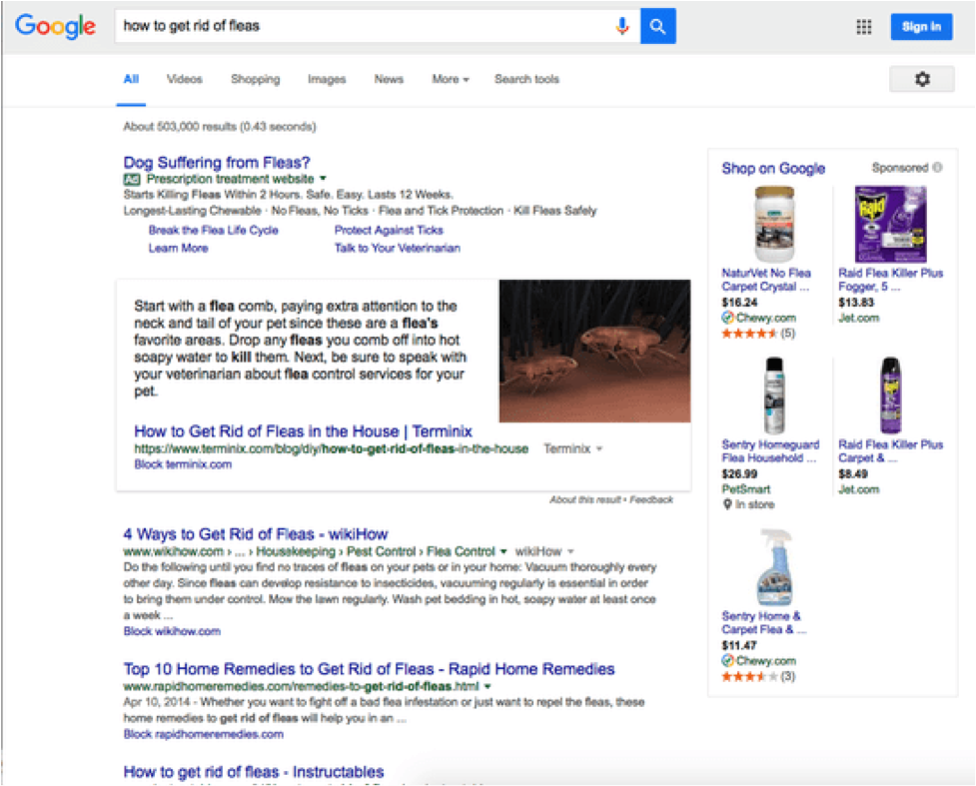976x786 pixels.
Task: Click the NaturVet star rating
Action: tap(749, 334)
